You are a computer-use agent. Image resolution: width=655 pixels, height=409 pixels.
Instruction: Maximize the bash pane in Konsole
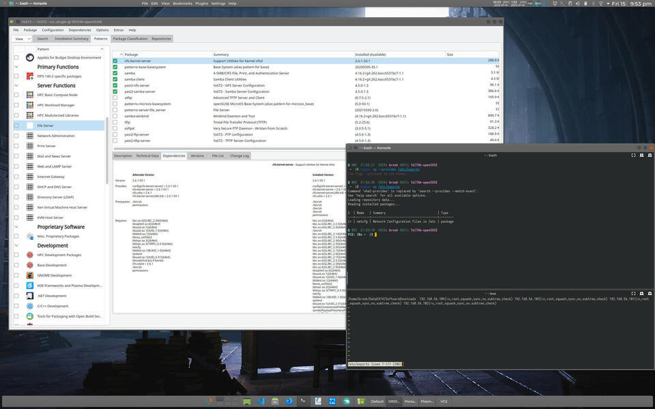click(633, 155)
